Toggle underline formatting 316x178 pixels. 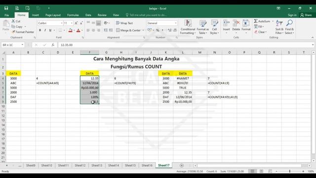tap(50, 30)
